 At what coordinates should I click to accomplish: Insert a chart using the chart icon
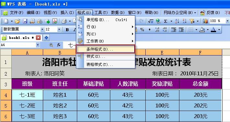click(205, 21)
